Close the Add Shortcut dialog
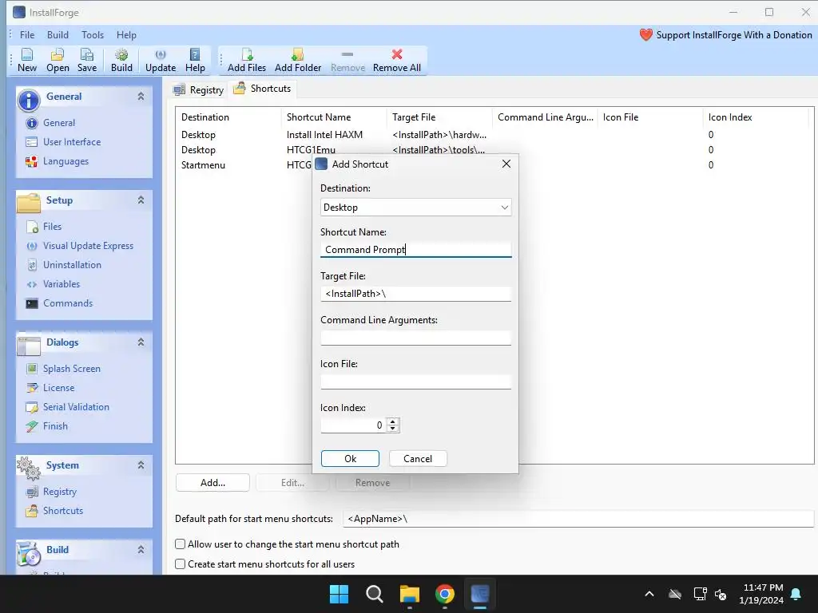 pyautogui.click(x=506, y=164)
